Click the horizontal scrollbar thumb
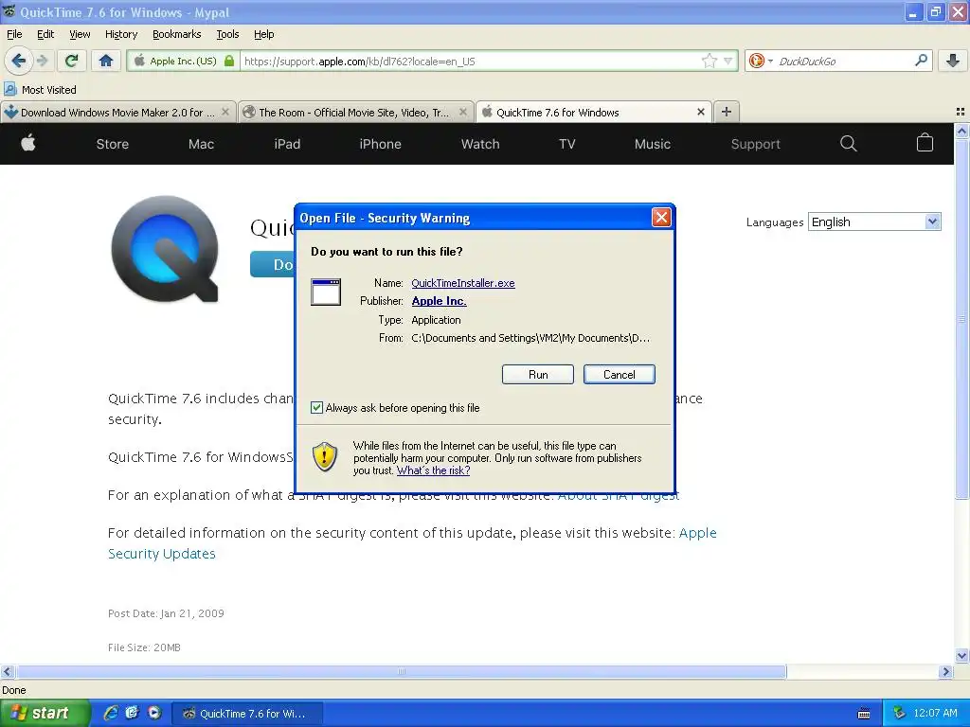Screen dimensions: 970x727 [401, 671]
